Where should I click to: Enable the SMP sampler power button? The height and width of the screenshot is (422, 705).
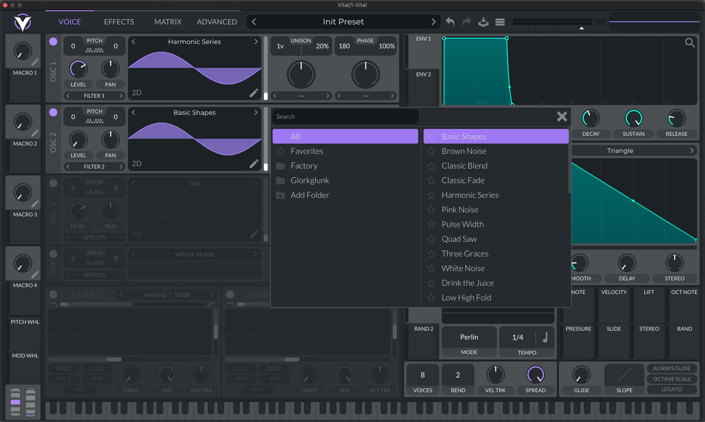[x=53, y=254]
